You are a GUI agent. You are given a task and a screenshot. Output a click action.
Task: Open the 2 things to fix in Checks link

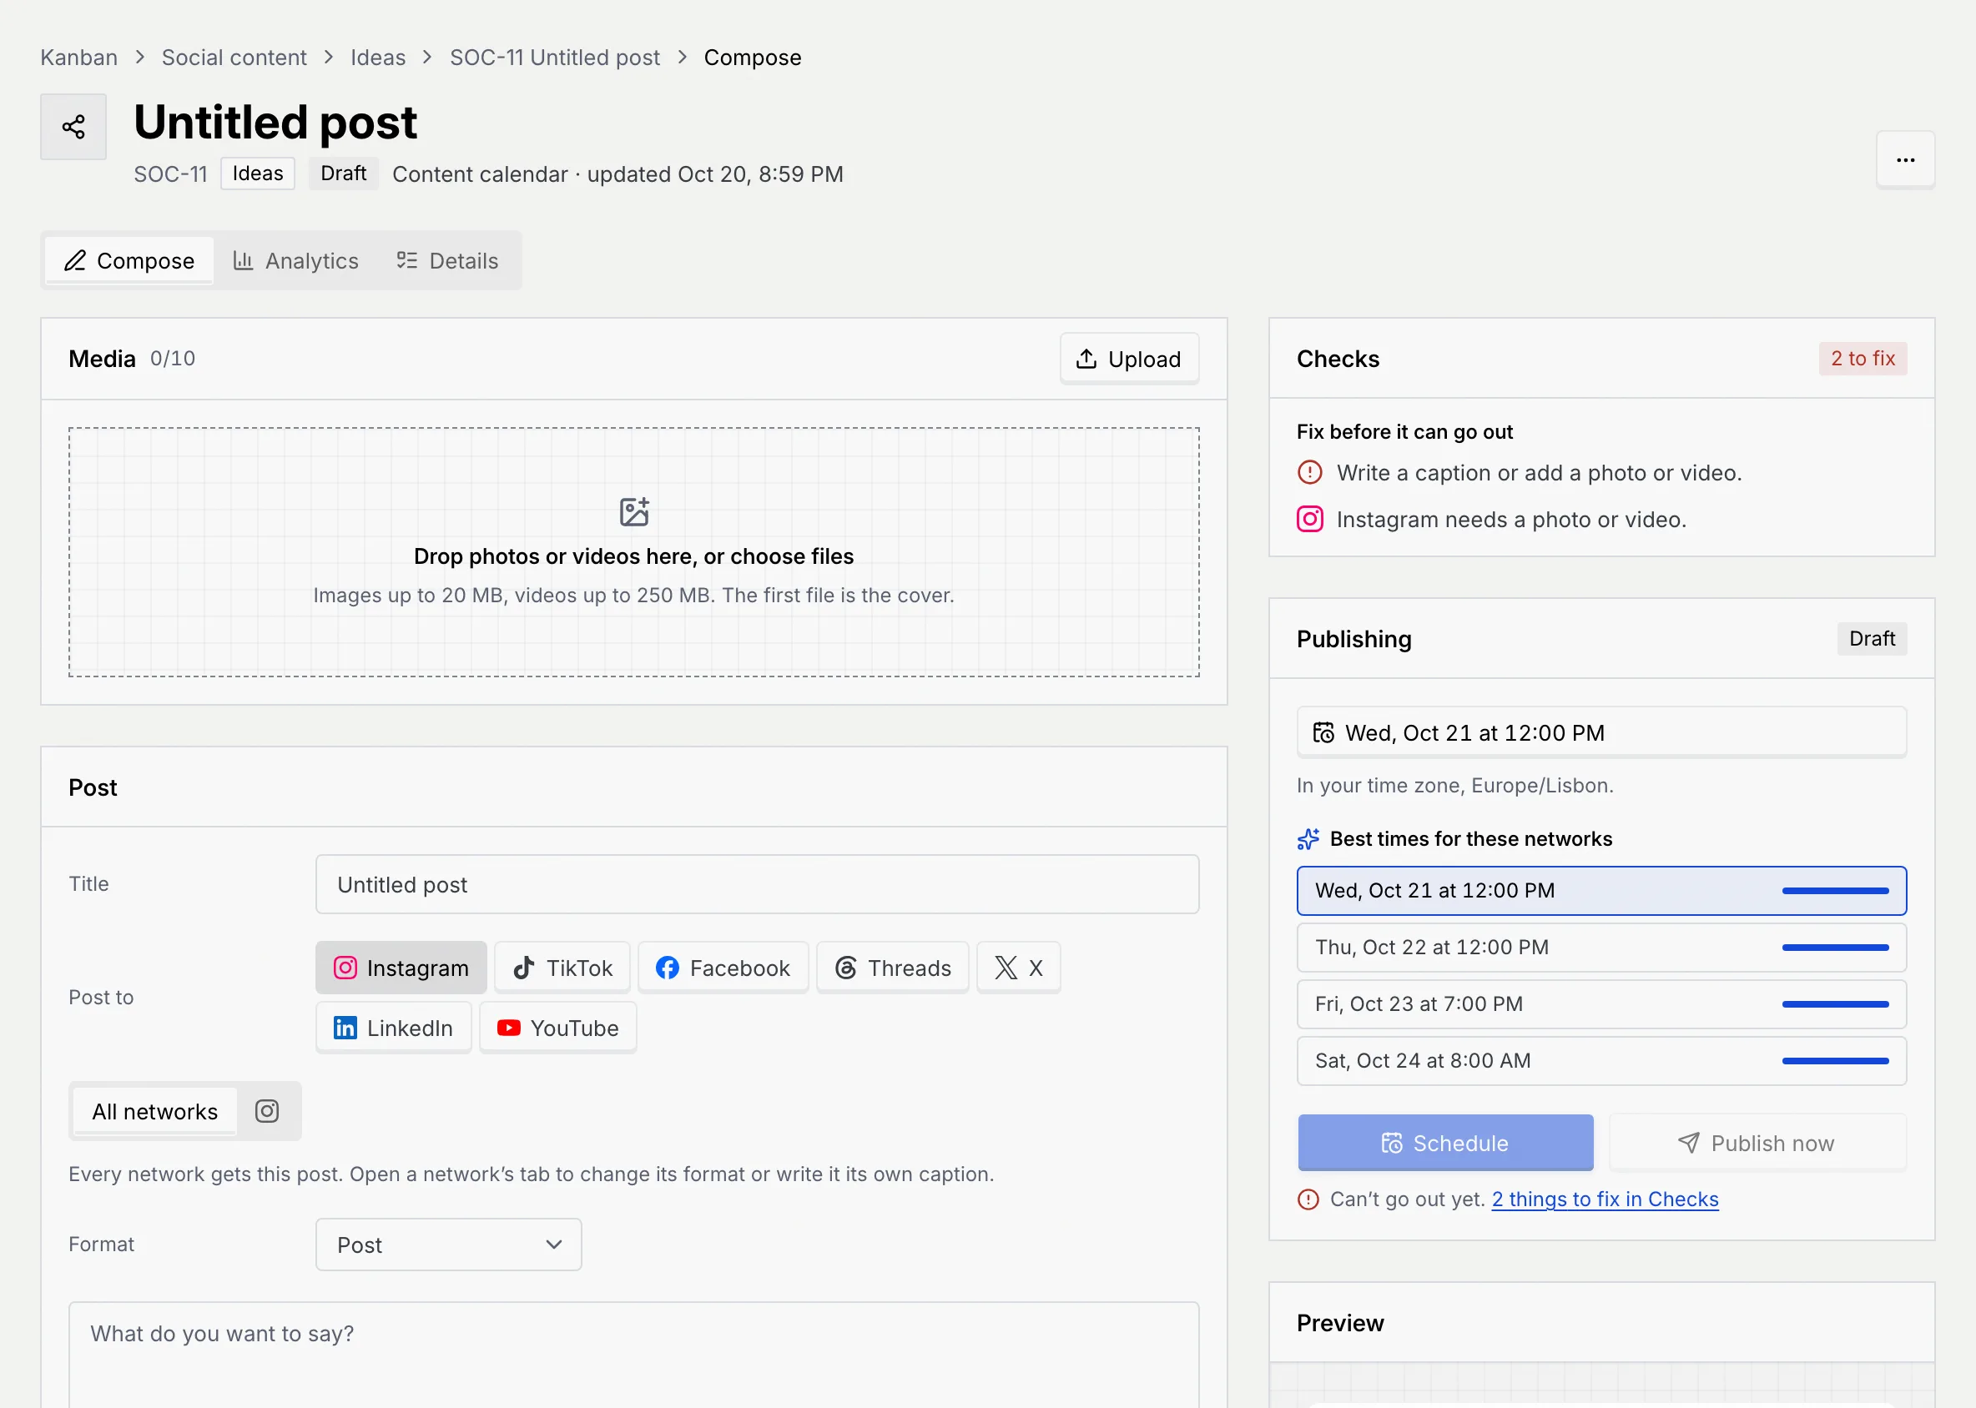point(1605,1199)
